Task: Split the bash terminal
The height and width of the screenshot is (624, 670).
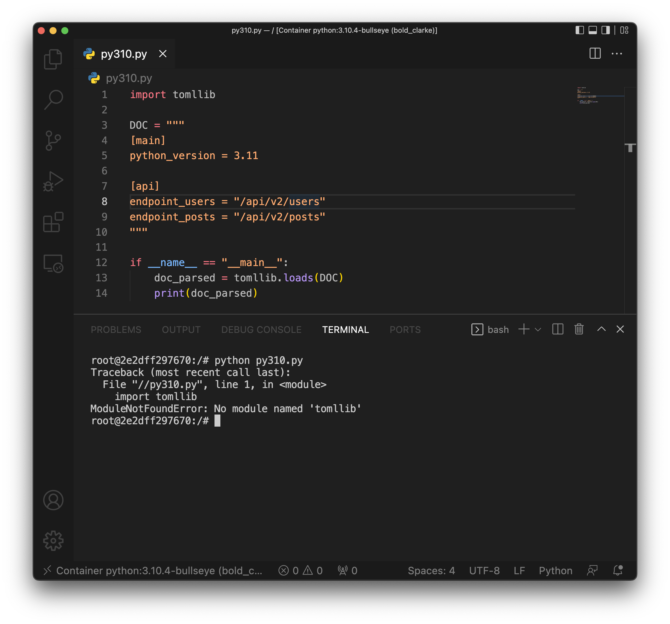Action: 557,329
